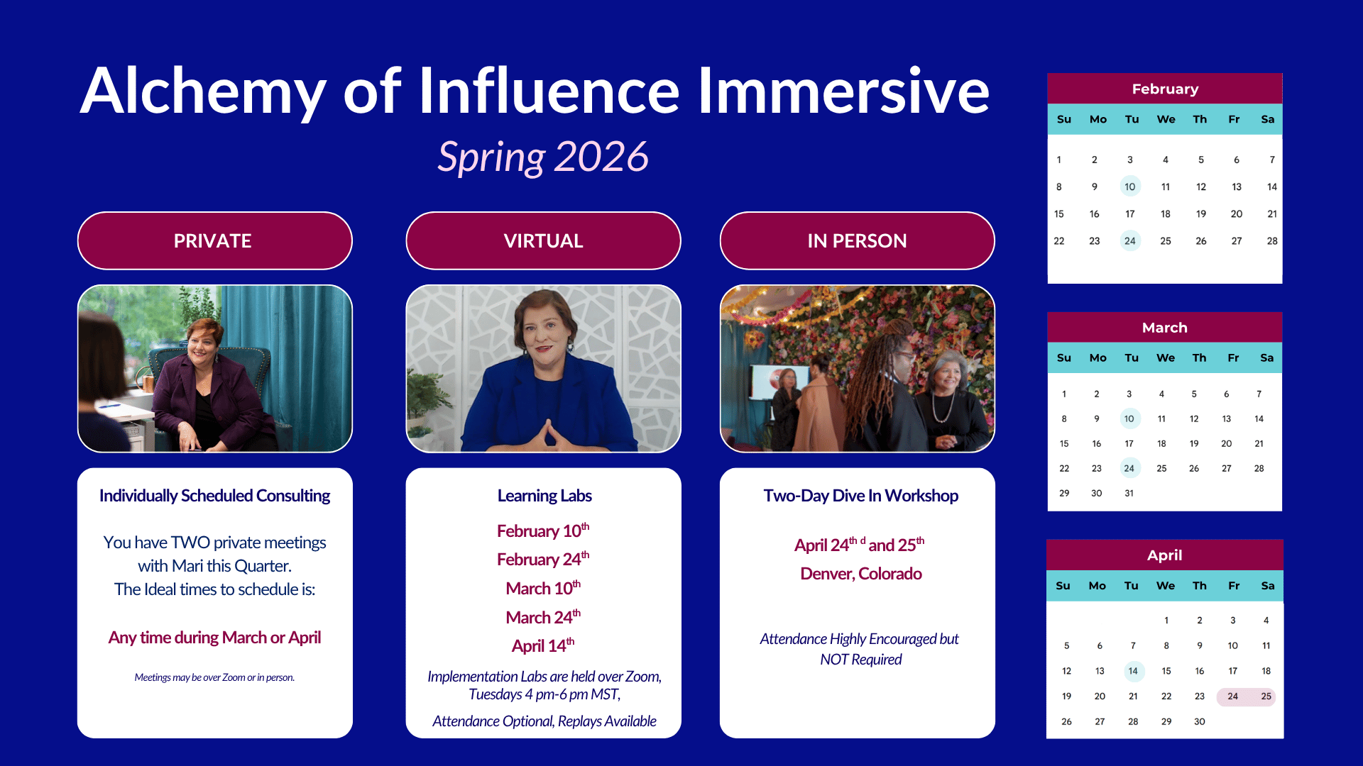Image resolution: width=1363 pixels, height=766 pixels.
Task: Select the virtual session photo thumbnail
Action: [x=543, y=368]
